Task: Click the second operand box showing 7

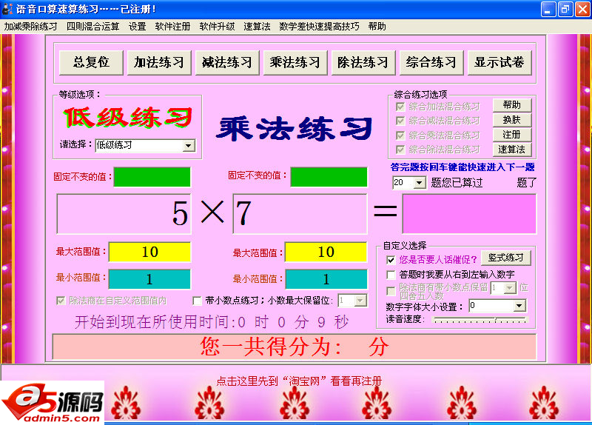Action: pos(300,213)
